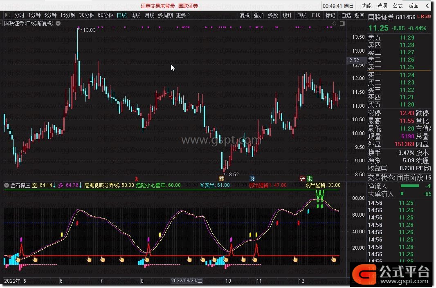436x288 pixels.
Task: Click the 财 marker below the chart
Action: 252,178
